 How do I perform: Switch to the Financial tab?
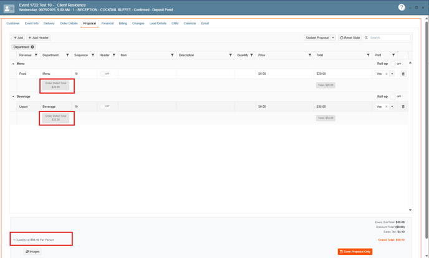[107, 23]
